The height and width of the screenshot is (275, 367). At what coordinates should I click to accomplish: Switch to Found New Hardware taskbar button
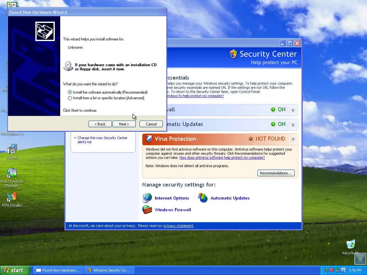pyautogui.click(x=58, y=270)
